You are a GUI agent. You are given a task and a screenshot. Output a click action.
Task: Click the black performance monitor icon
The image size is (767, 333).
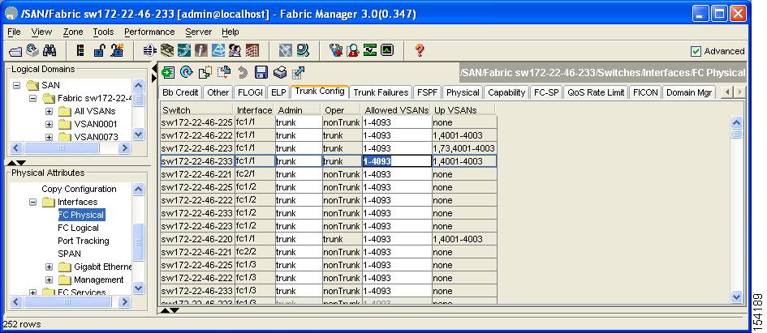[387, 49]
